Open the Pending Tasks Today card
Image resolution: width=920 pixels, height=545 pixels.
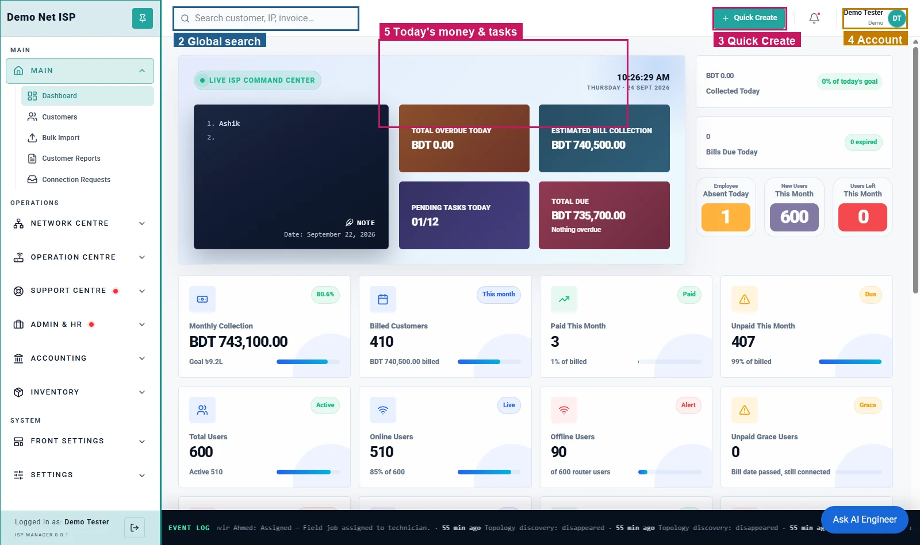pos(464,215)
